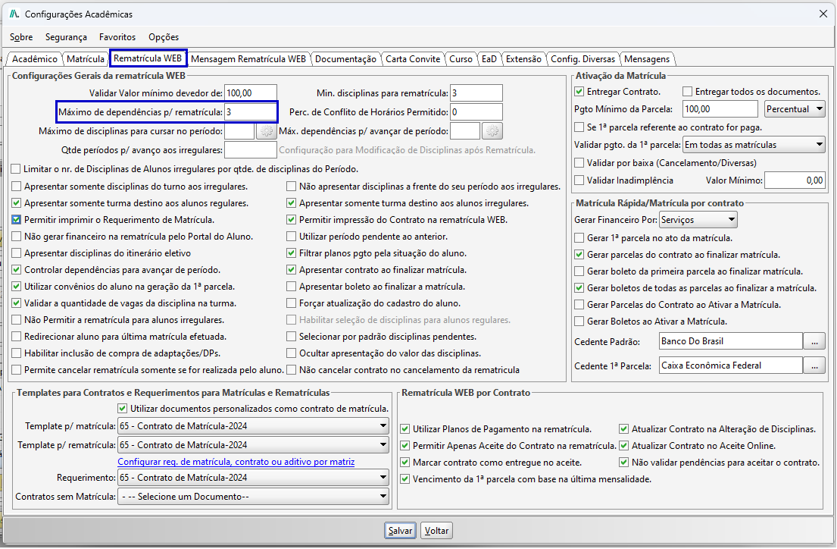Open the Percentual dropdown
Viewport: 837px width, 549px height.
[x=795, y=109]
